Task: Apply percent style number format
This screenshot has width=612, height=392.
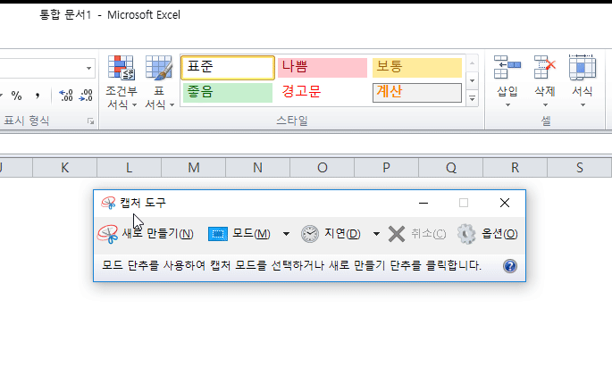Action: click(x=16, y=96)
